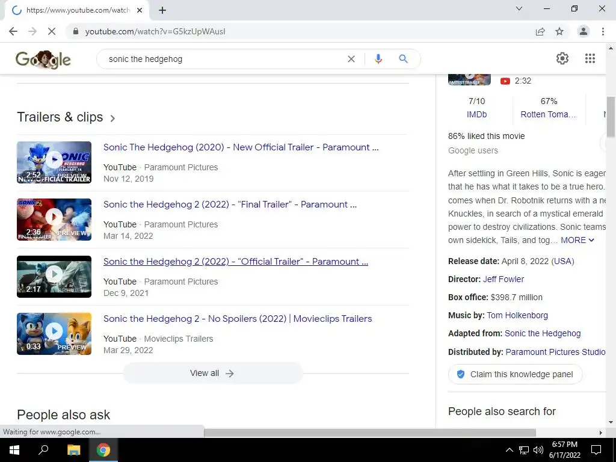Click the USA release date link

pos(562,261)
